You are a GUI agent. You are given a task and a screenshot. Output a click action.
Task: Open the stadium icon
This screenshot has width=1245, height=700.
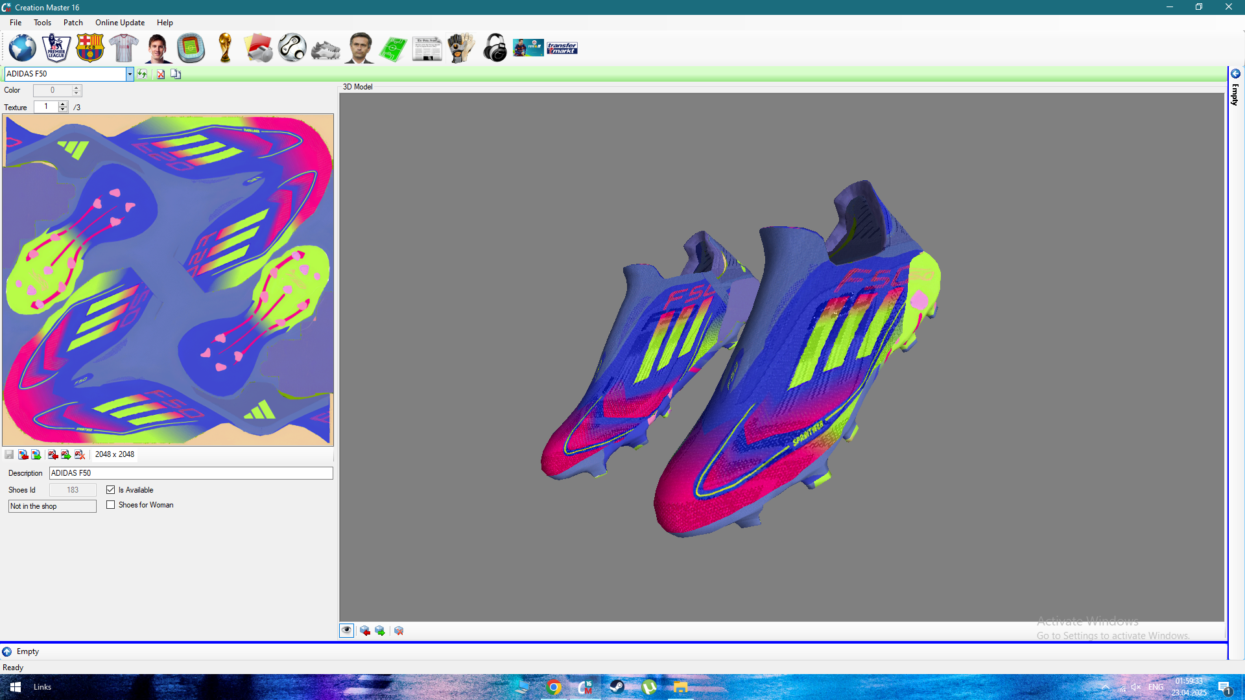[x=191, y=48]
